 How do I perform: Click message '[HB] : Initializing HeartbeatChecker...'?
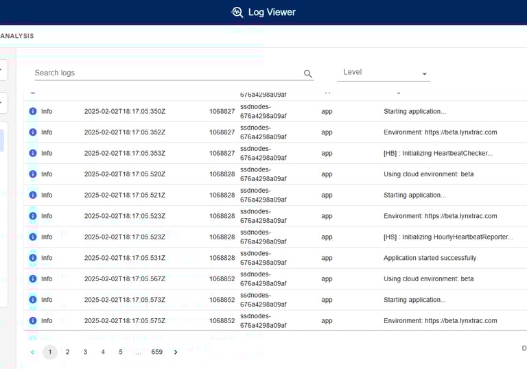pos(438,153)
